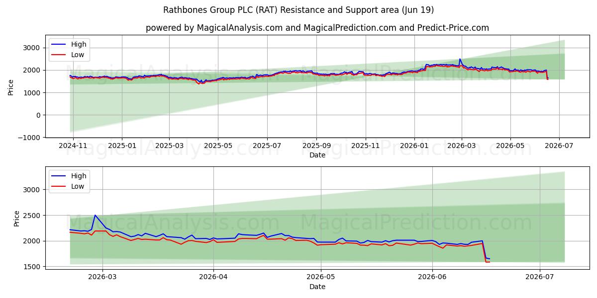The height and width of the screenshot is (298, 597).
Task: Click the '2025-07' date tick label
Action: tap(267, 146)
